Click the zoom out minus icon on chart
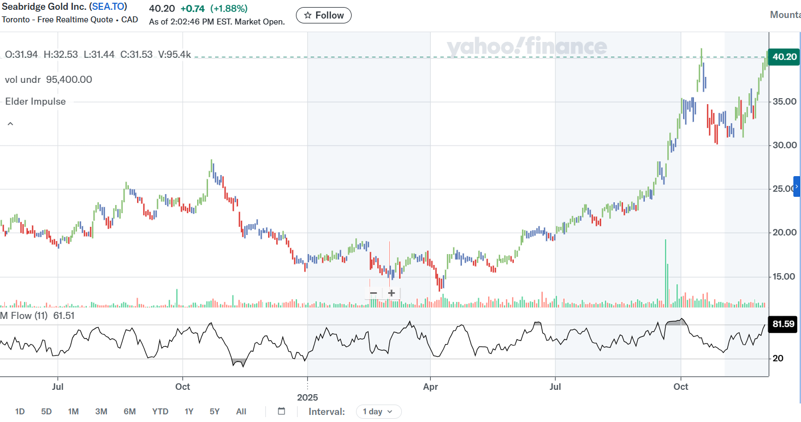The width and height of the screenshot is (801, 422). click(x=372, y=293)
